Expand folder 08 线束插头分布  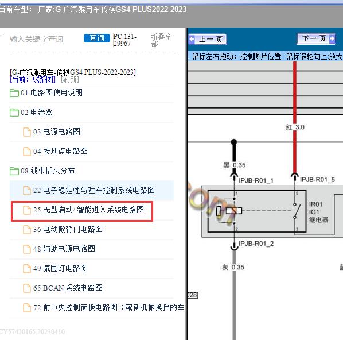tap(48, 171)
